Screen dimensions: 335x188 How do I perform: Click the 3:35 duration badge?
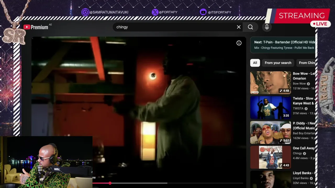coord(286,116)
